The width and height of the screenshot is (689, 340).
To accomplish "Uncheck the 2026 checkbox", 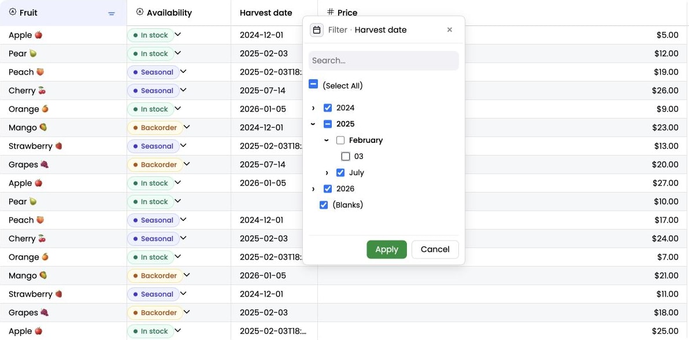I will point(328,189).
